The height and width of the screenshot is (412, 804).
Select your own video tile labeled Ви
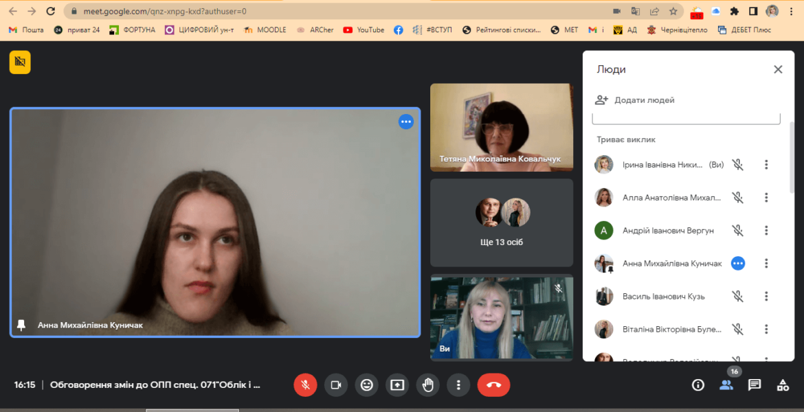coord(502,318)
